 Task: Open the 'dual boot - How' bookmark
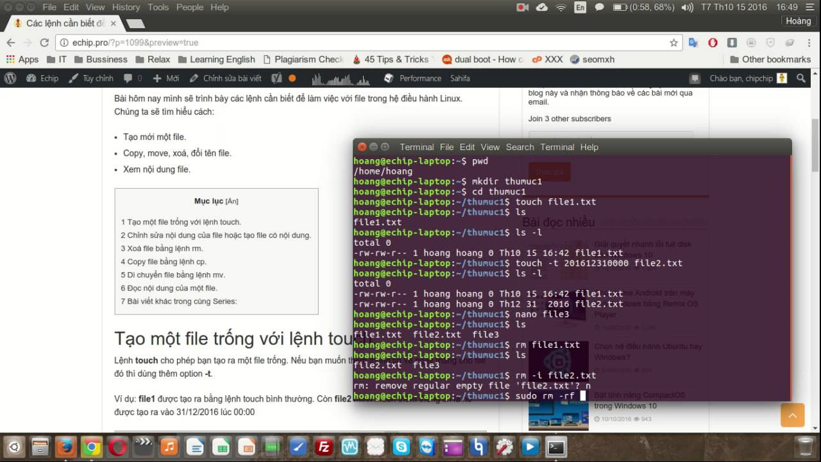click(482, 59)
